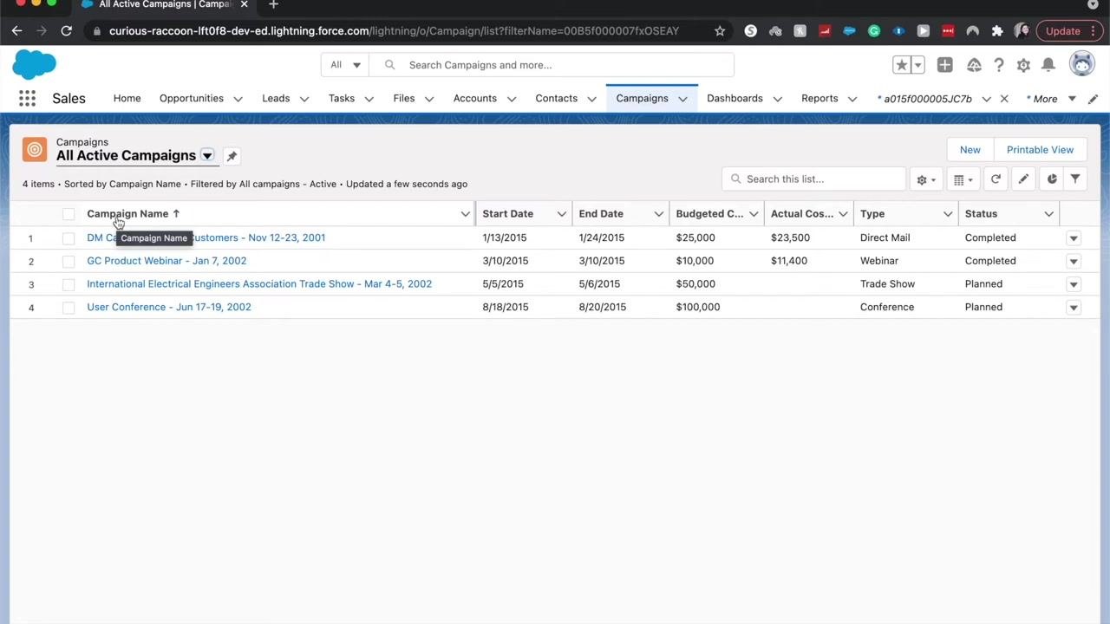Open the Salesforce Help question mark icon
This screenshot has width=1110, height=624.
pos(999,65)
